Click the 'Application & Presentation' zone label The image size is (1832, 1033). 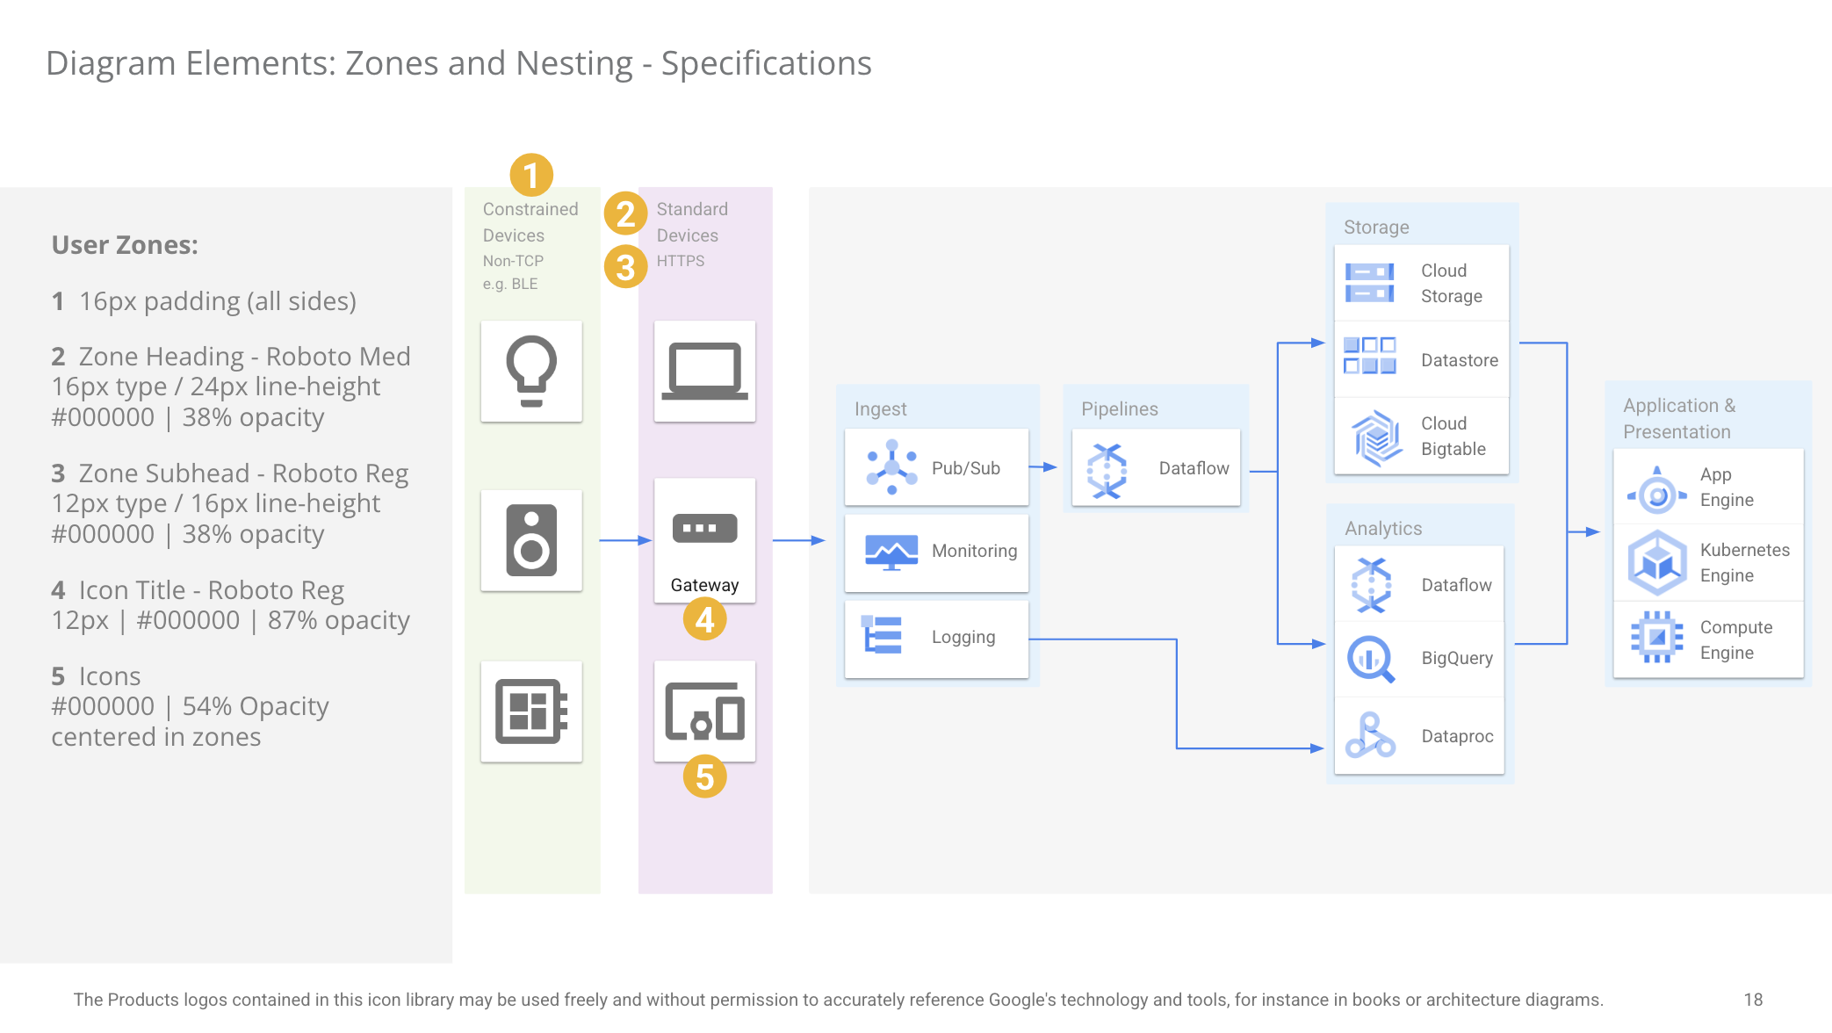1679,419
